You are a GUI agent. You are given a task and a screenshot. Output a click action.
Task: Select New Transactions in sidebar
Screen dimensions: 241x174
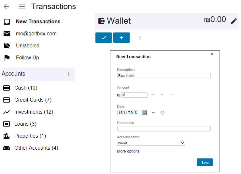(38, 22)
